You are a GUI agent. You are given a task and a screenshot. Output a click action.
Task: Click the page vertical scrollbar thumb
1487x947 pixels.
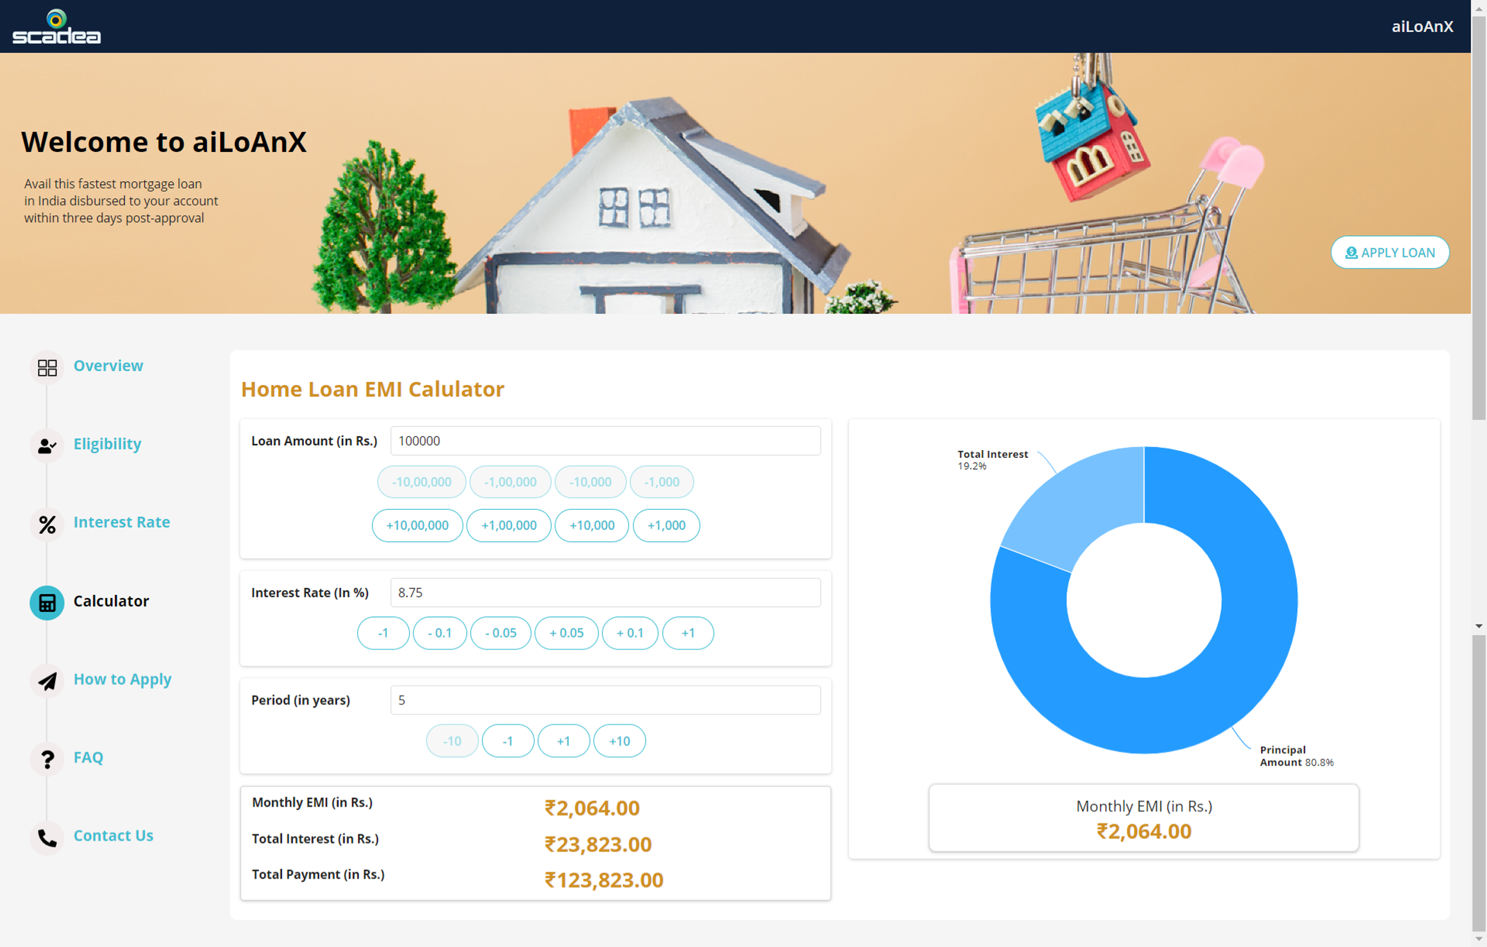[1478, 218]
